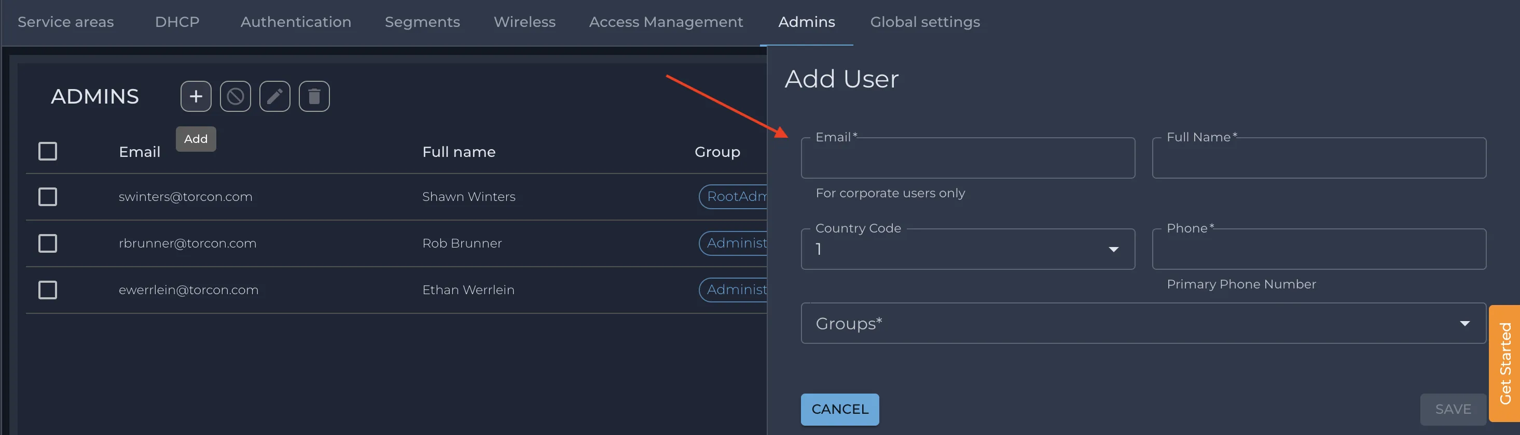Click the email rbrunner@torcon.com

tap(188, 243)
